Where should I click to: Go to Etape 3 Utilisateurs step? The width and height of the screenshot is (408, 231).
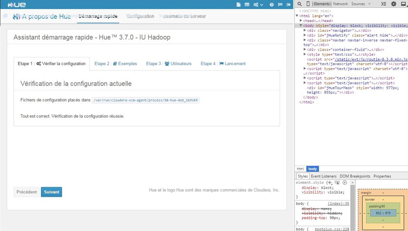[x=169, y=64]
